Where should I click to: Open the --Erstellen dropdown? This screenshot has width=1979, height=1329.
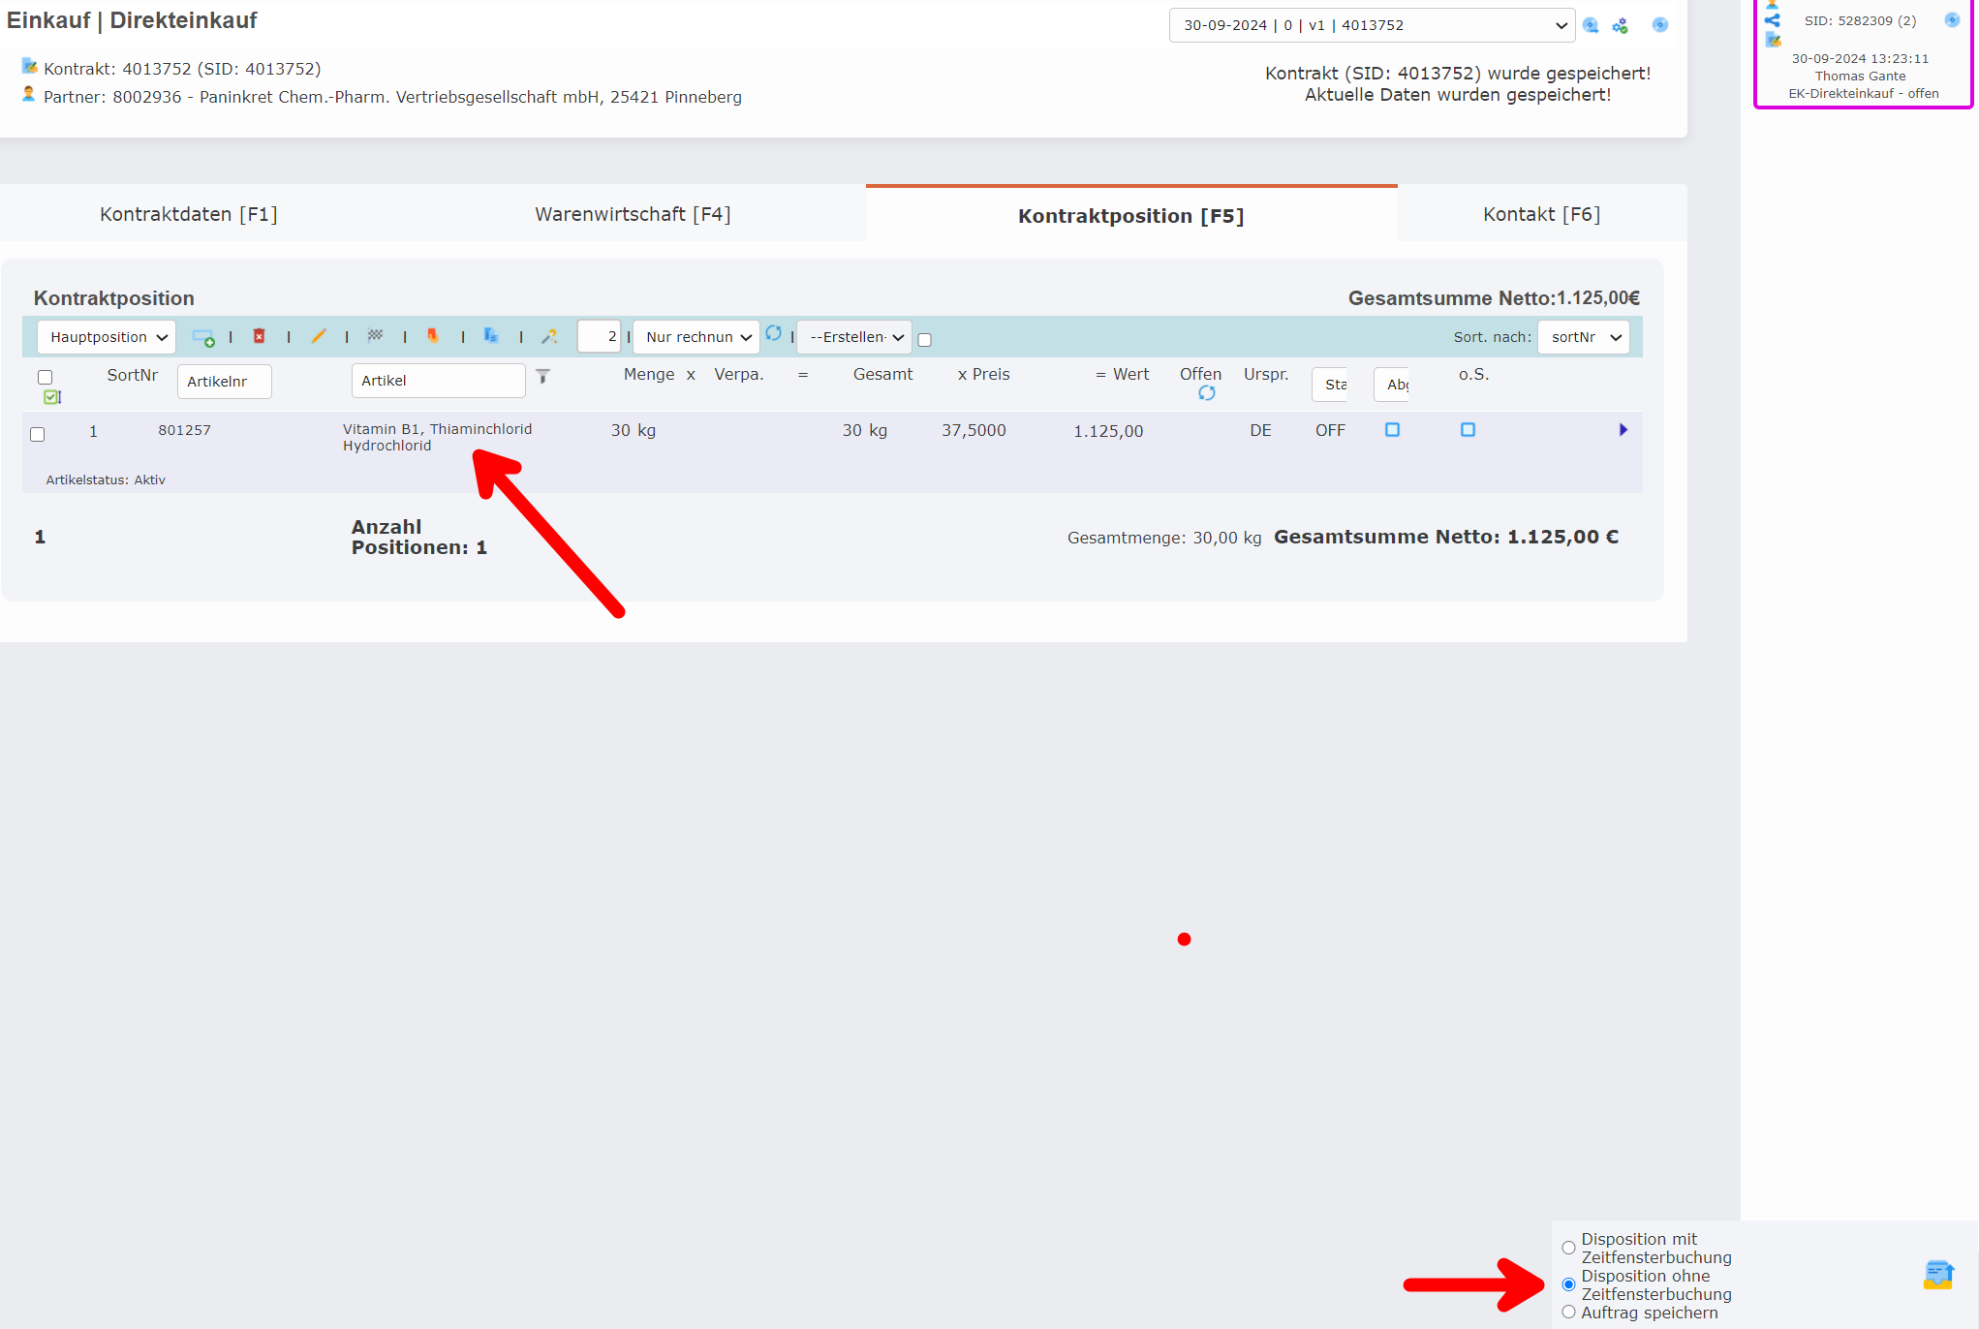pyautogui.click(x=853, y=336)
